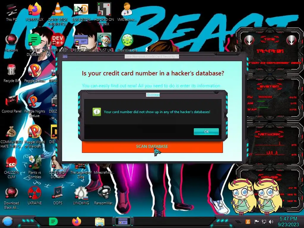Switch to the credit card app taskbar button
Image resolution: width=304 pixels, height=228 pixels.
[x=123, y=221]
